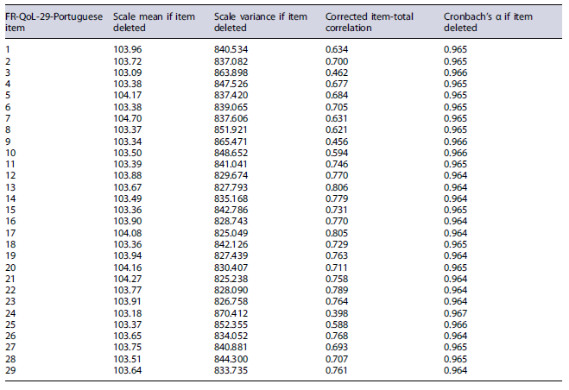Click the Scale mean if item deleted header

point(156,22)
